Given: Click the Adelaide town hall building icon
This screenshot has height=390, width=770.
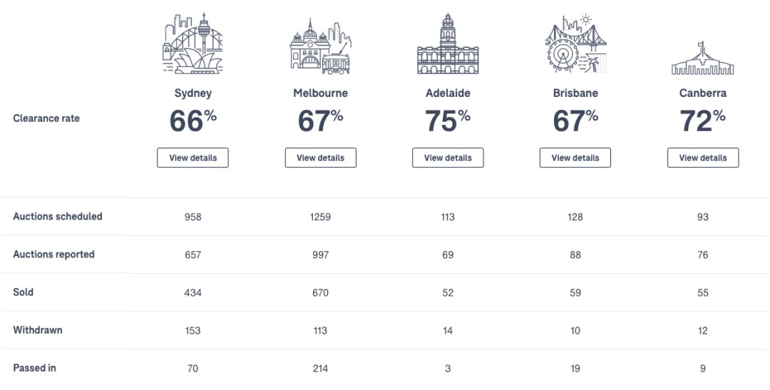Looking at the screenshot, I should (x=448, y=43).
